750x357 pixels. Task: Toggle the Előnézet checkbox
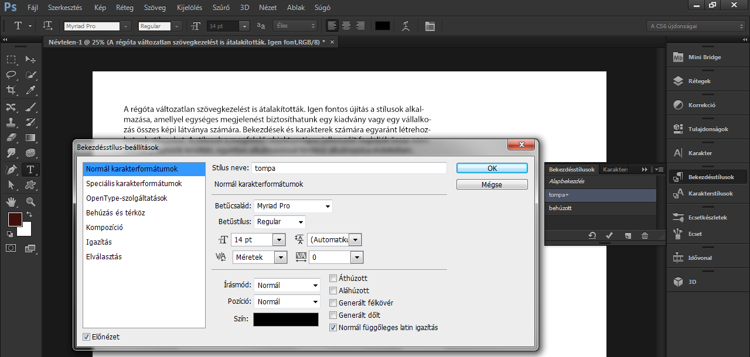coord(87,337)
